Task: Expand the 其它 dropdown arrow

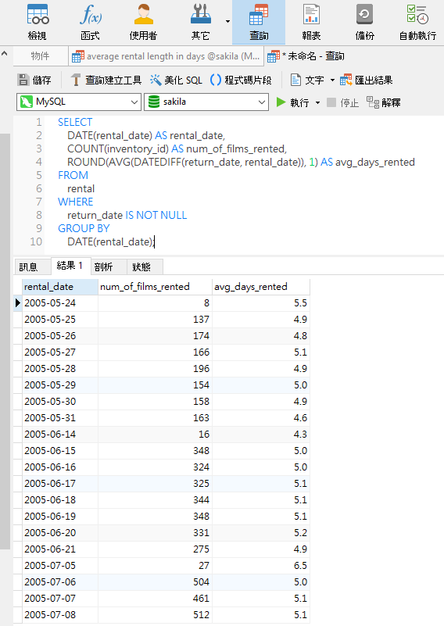Action: click(227, 21)
